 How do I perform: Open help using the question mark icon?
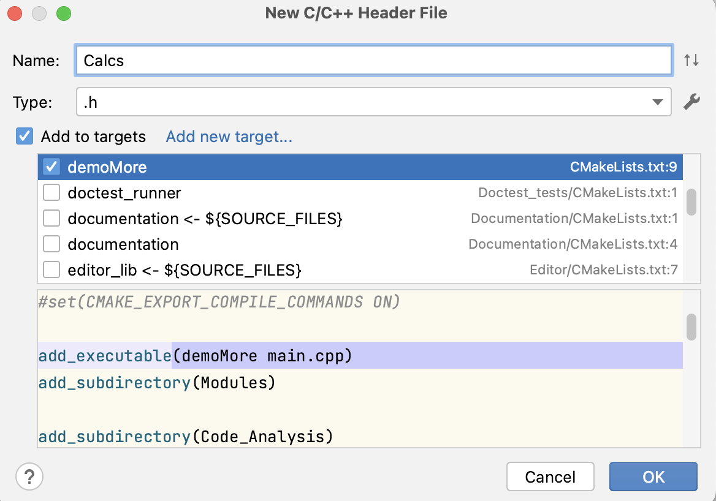point(29,477)
